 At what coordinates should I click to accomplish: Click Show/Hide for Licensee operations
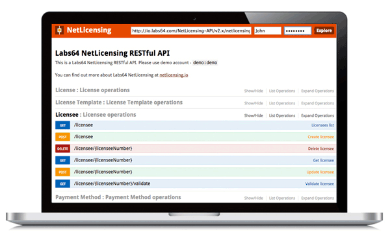(x=254, y=115)
